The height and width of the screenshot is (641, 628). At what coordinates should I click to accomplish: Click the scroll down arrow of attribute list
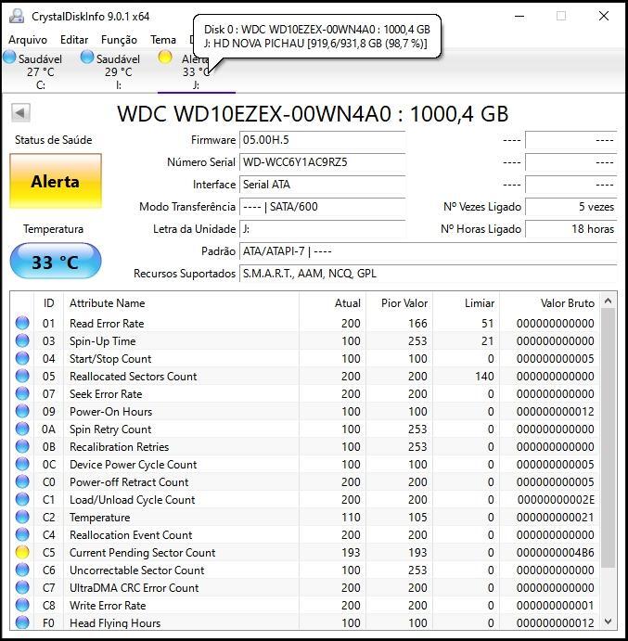(608, 622)
